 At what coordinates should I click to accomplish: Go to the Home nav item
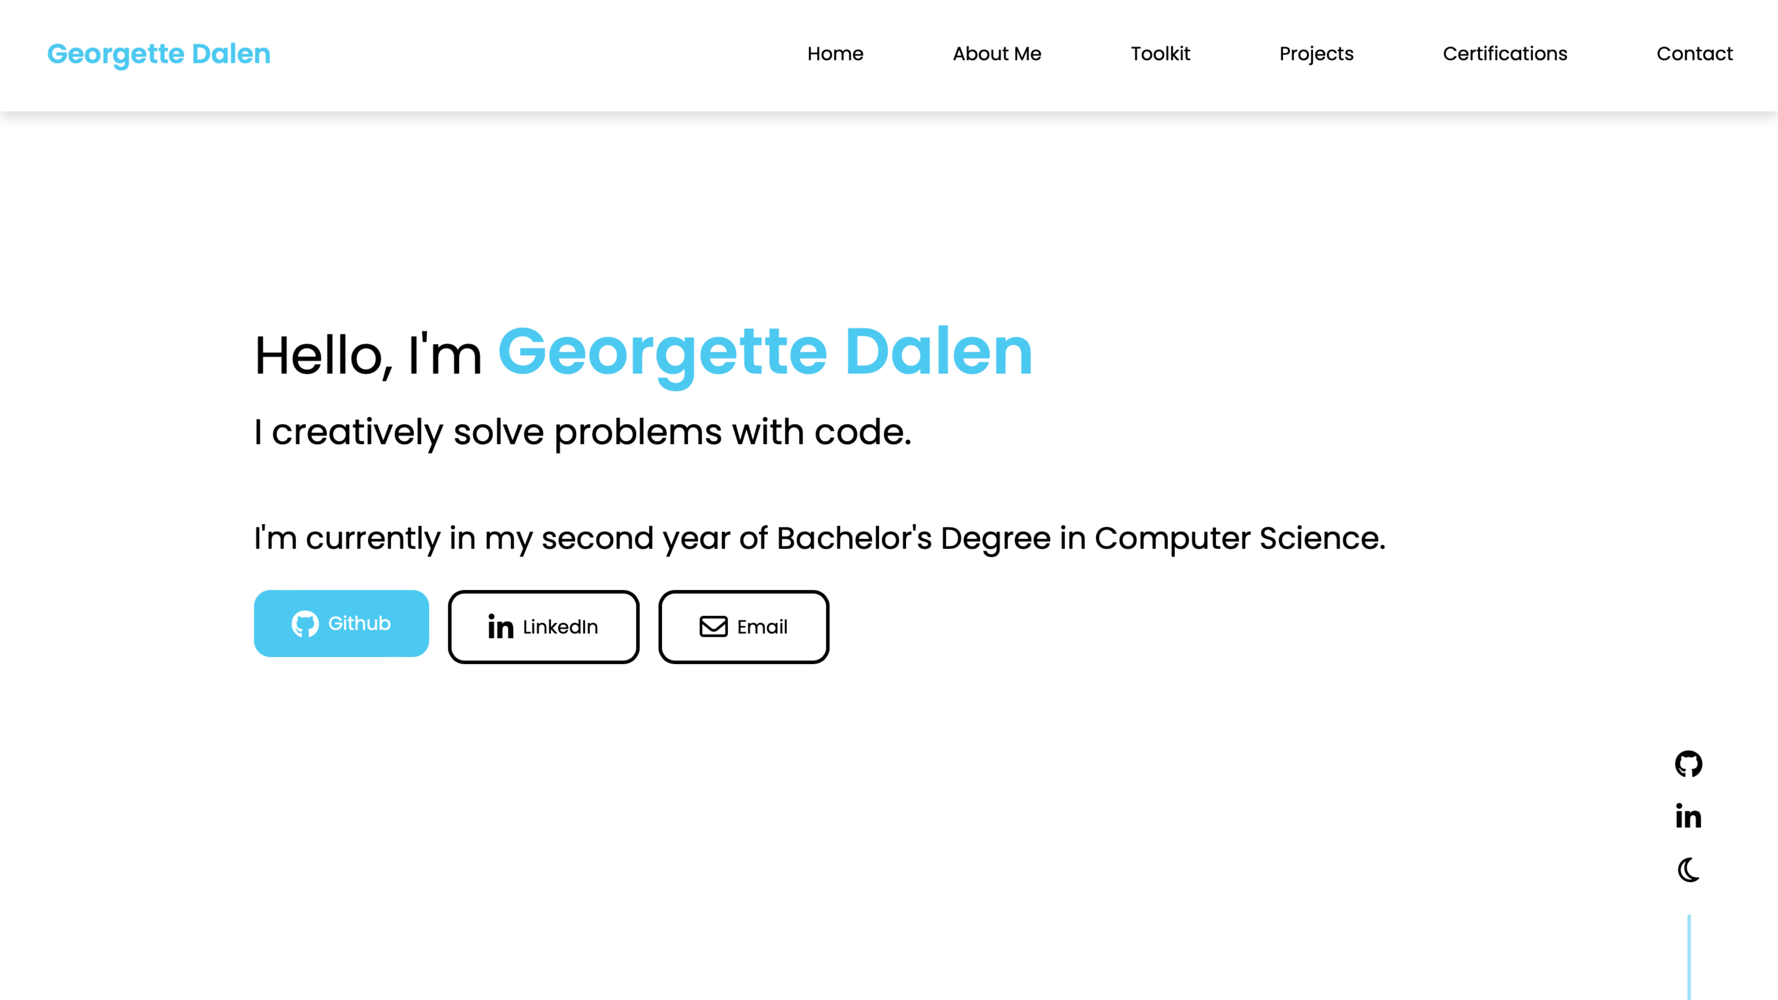click(x=835, y=54)
